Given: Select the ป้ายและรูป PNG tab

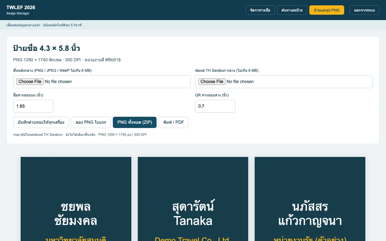Looking at the screenshot, I should pyautogui.click(x=327, y=10).
